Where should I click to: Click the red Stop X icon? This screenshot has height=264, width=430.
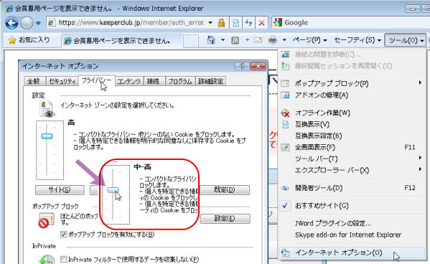tap(261, 23)
